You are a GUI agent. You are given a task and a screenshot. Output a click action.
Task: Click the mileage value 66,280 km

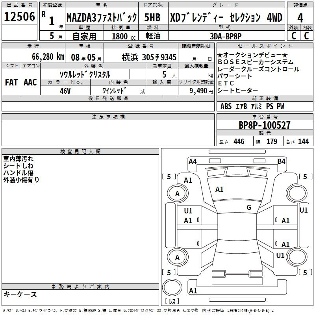[48, 57]
